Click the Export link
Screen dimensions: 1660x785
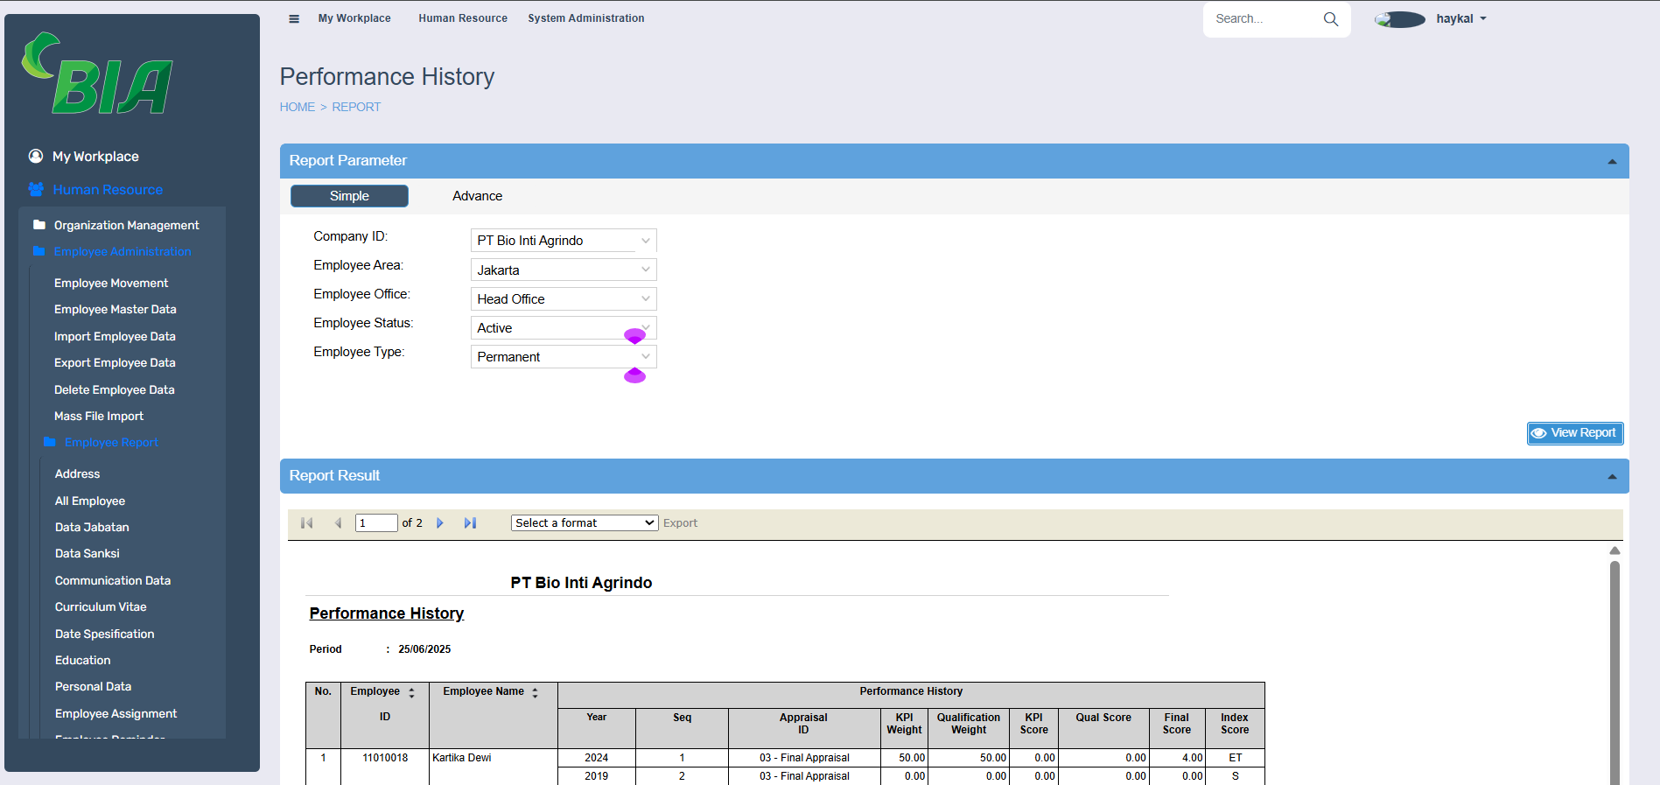pyautogui.click(x=680, y=523)
